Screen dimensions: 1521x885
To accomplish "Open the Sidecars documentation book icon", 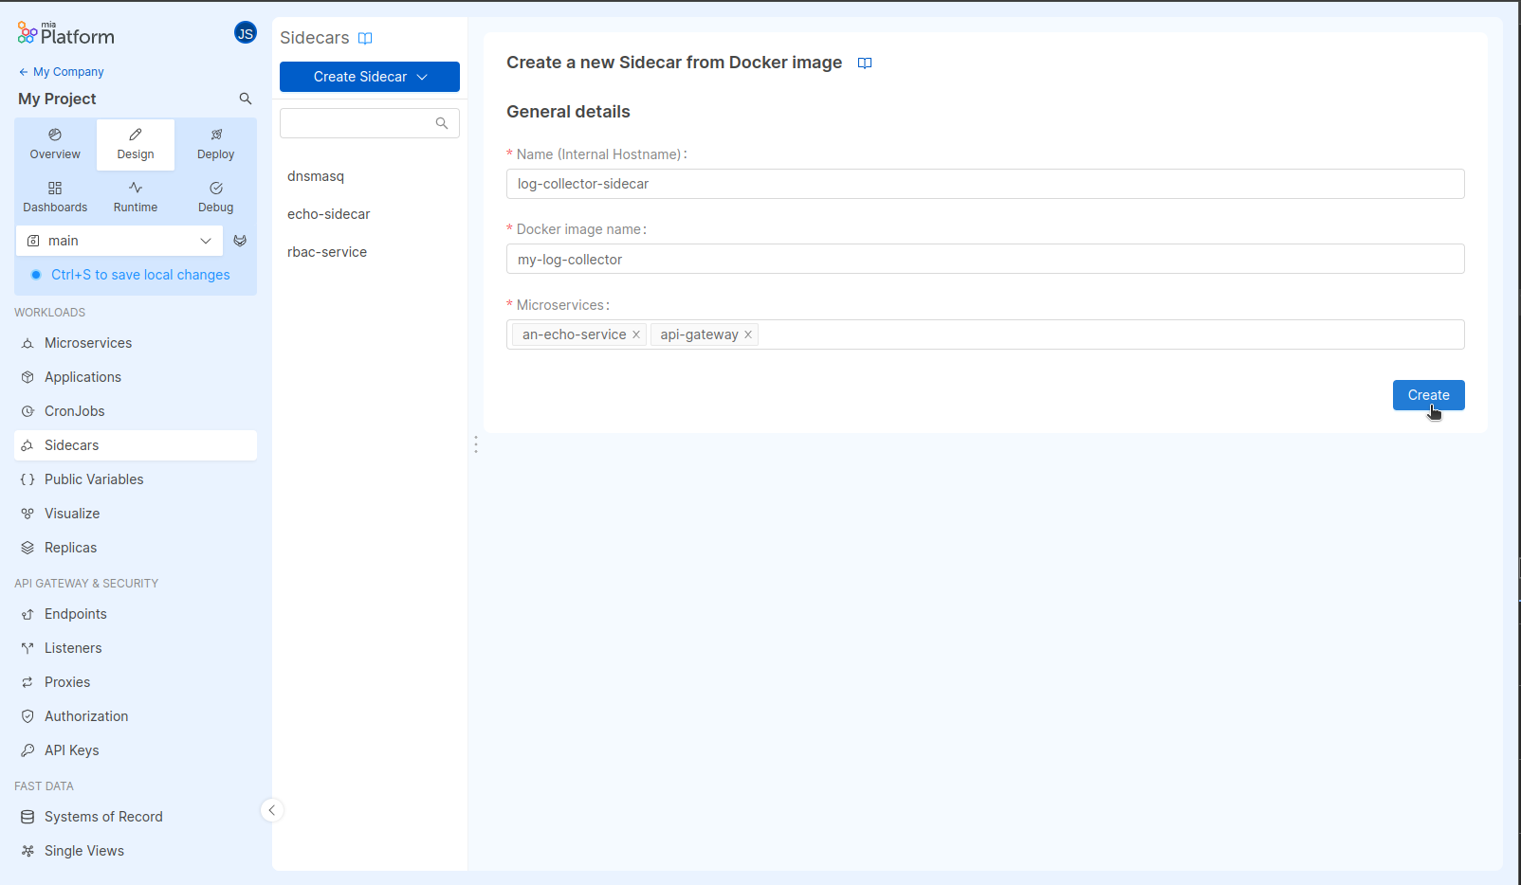I will (x=365, y=38).
